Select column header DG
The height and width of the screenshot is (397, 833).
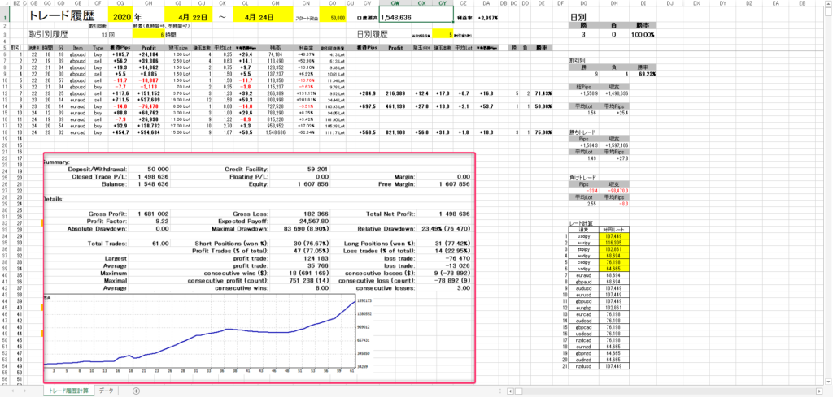tap(584, 4)
